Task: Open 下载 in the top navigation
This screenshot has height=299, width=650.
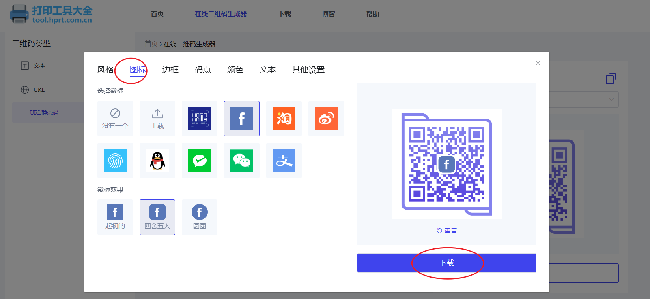Action: pos(284,14)
